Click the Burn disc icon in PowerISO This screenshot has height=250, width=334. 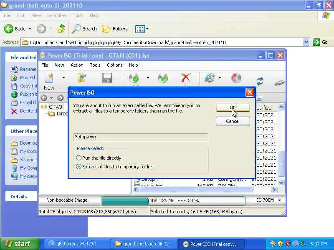click(236, 78)
